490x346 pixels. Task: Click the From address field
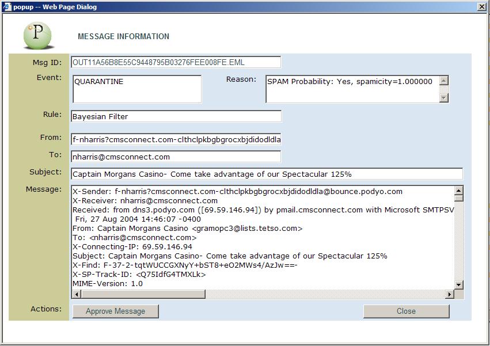point(176,139)
